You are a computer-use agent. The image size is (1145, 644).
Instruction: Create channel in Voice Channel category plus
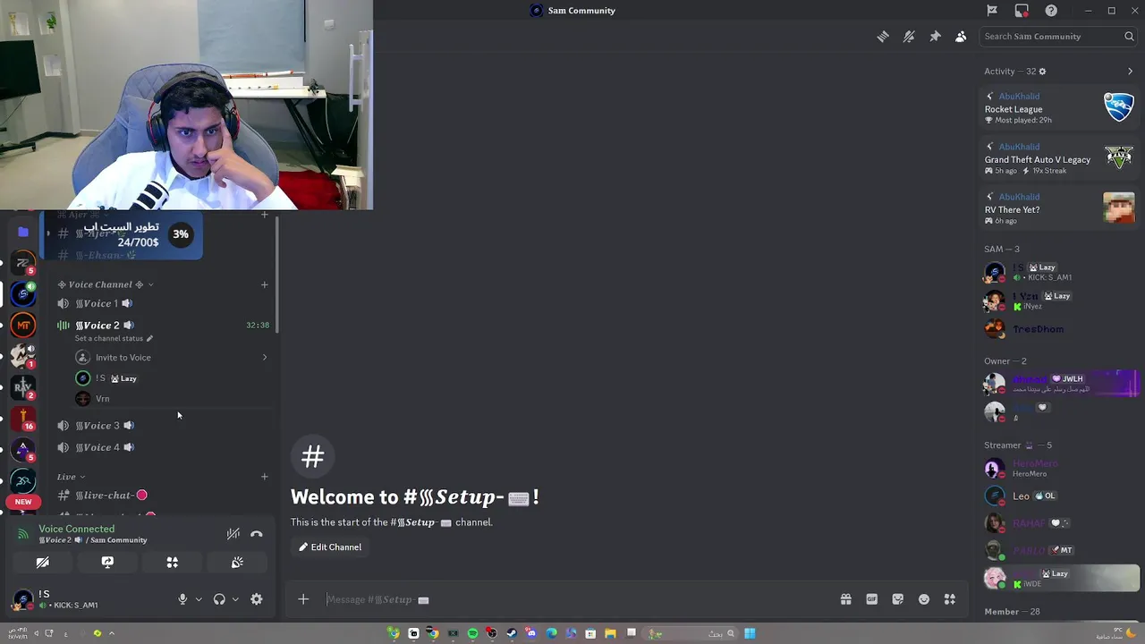[x=264, y=284]
